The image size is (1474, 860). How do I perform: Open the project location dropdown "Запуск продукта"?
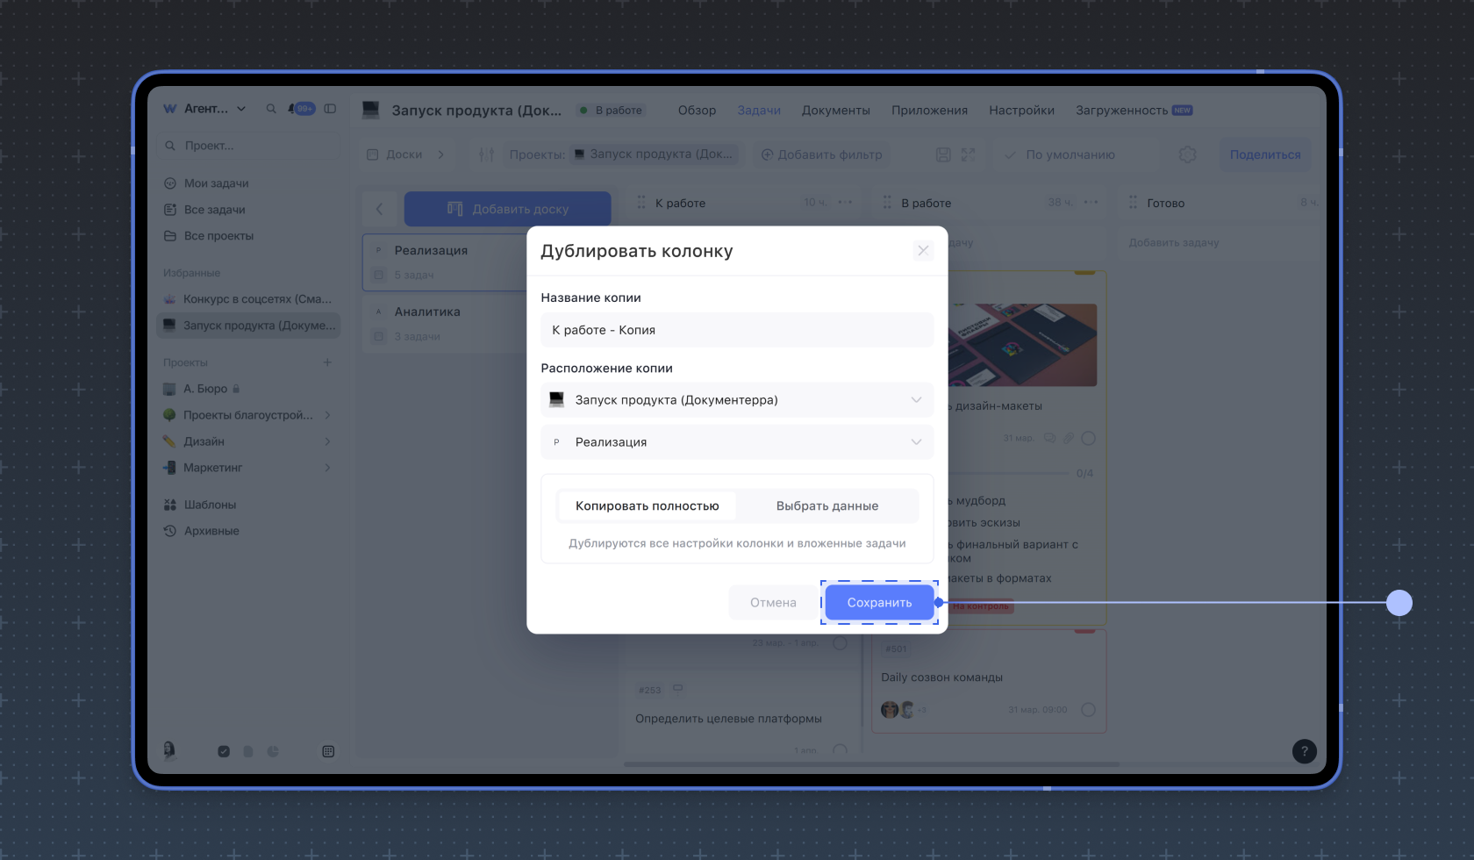[737, 400]
